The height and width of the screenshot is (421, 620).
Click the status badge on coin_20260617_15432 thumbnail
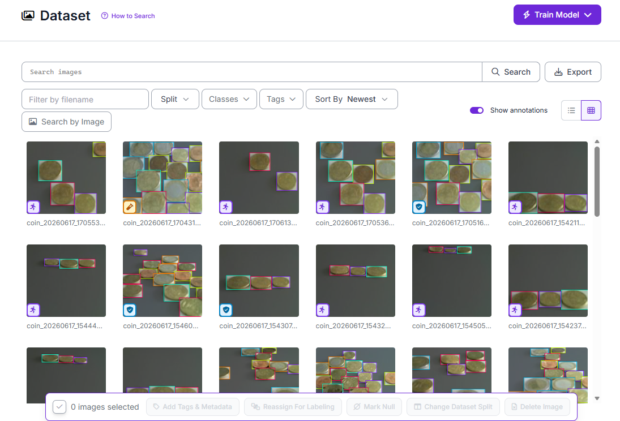[x=322, y=310]
